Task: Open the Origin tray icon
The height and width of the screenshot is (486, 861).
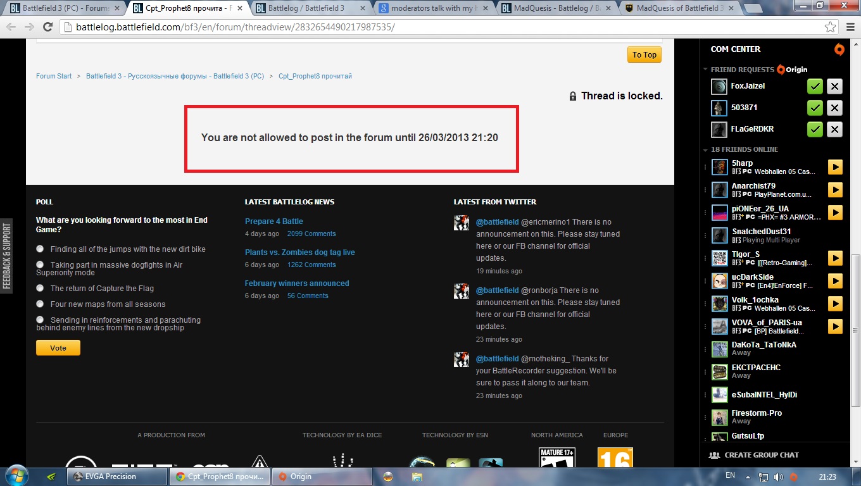Action: (793, 477)
